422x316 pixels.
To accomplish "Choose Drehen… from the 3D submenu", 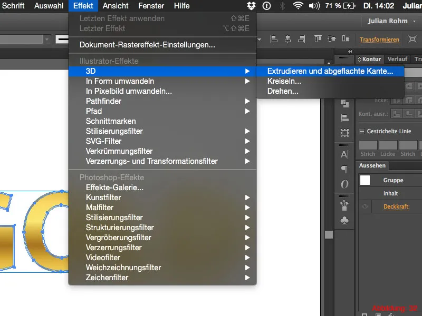I will pos(330,91).
